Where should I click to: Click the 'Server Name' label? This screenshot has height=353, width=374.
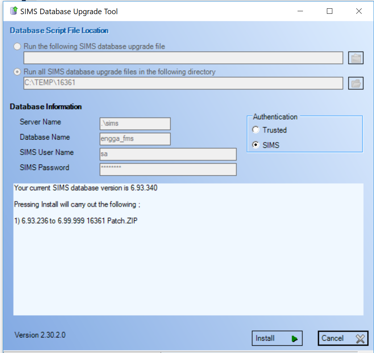point(40,122)
